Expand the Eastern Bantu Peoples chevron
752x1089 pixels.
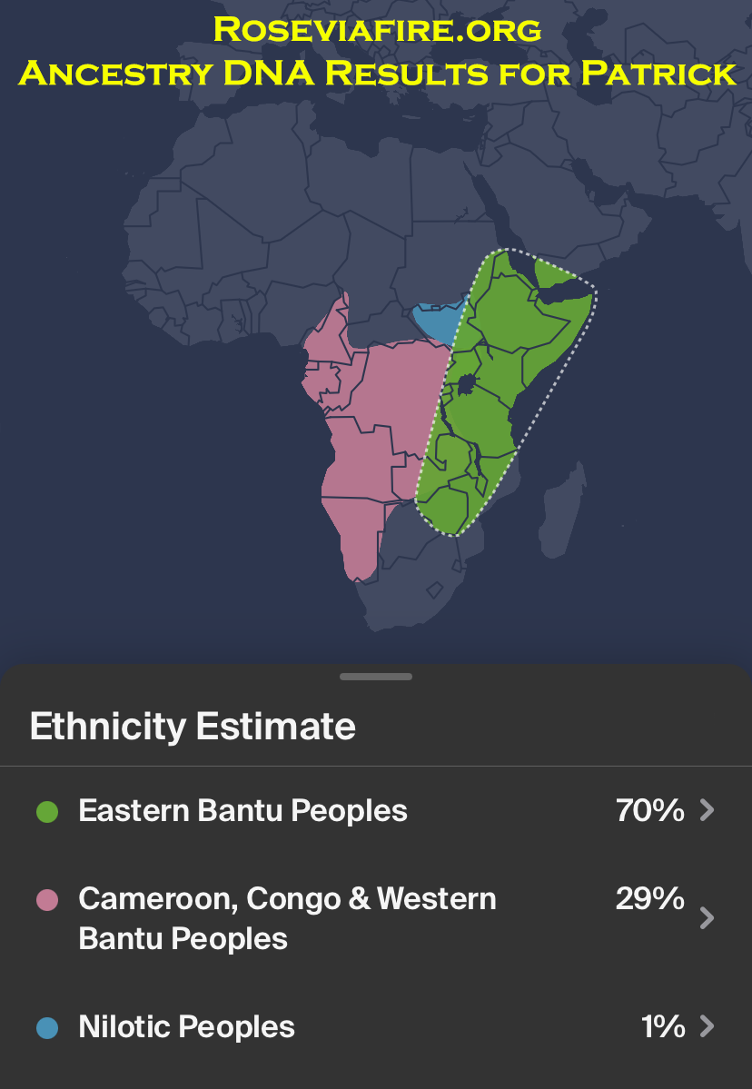(707, 810)
